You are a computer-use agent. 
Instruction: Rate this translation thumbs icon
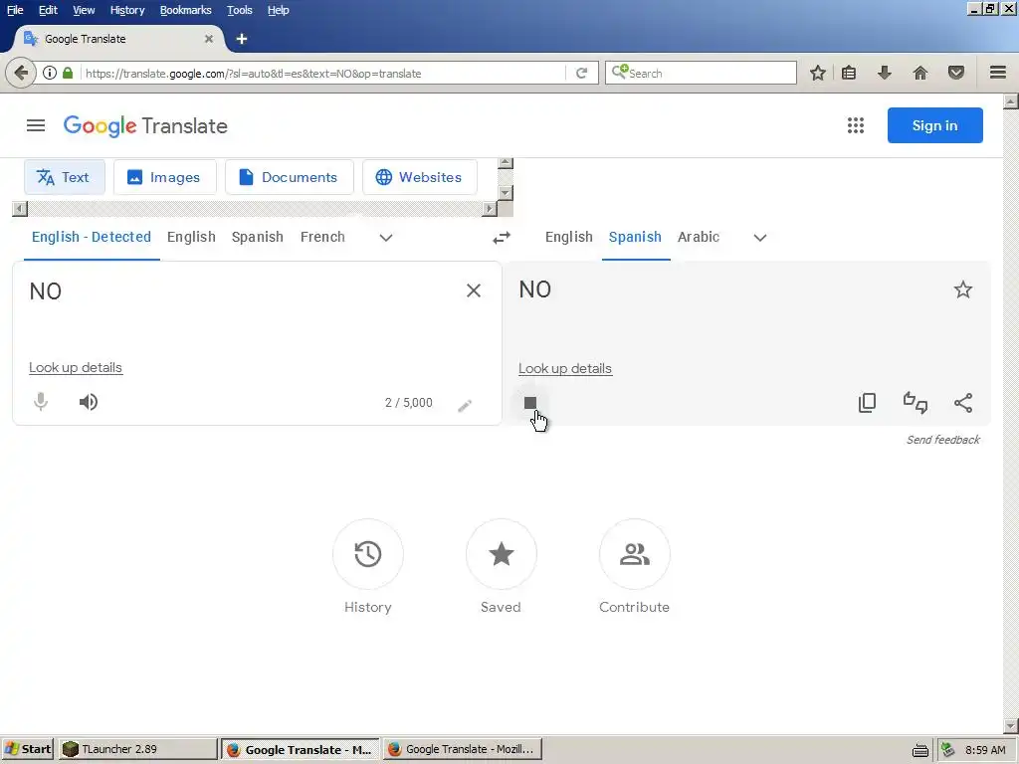tap(916, 403)
